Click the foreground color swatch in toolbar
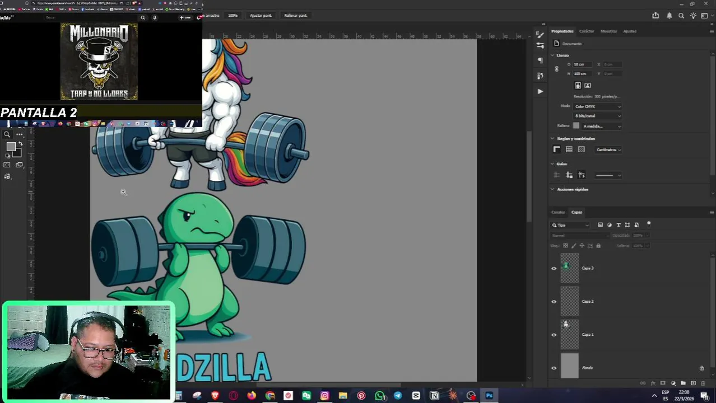The image size is (716, 403). [11, 147]
